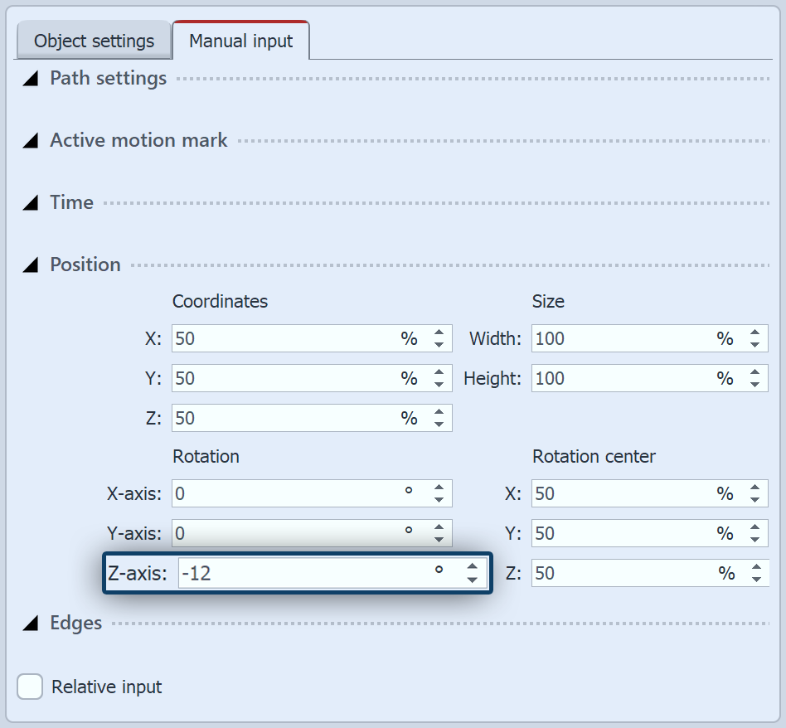Screen dimensions: 786x728
Task: Increase Z-axis rotation with up arrow
Action: (472, 566)
